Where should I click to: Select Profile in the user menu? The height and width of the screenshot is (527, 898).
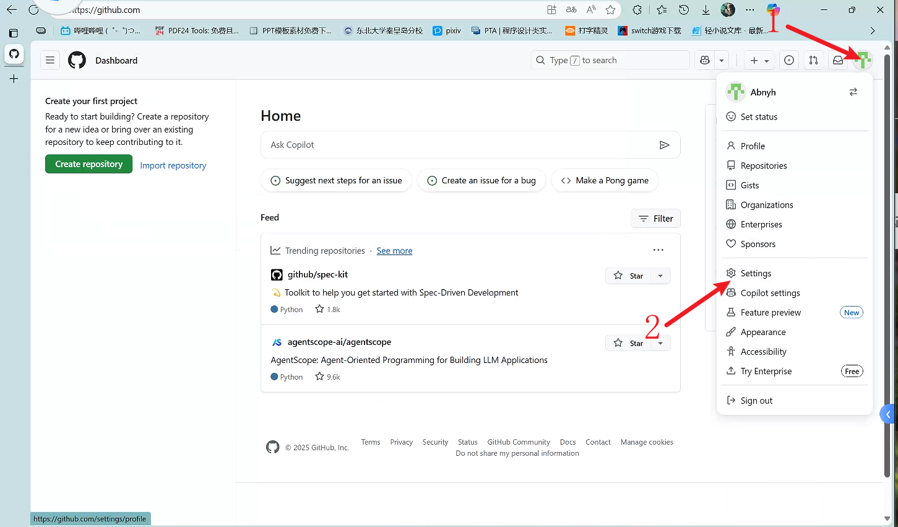click(x=795, y=146)
